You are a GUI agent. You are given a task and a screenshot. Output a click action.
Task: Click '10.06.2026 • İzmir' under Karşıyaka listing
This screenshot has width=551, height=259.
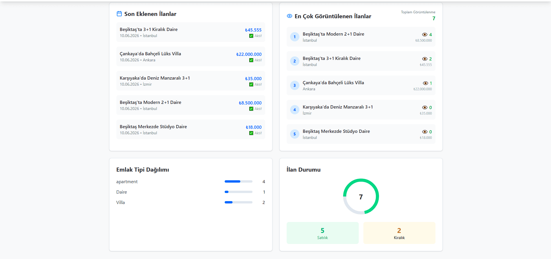136,84
